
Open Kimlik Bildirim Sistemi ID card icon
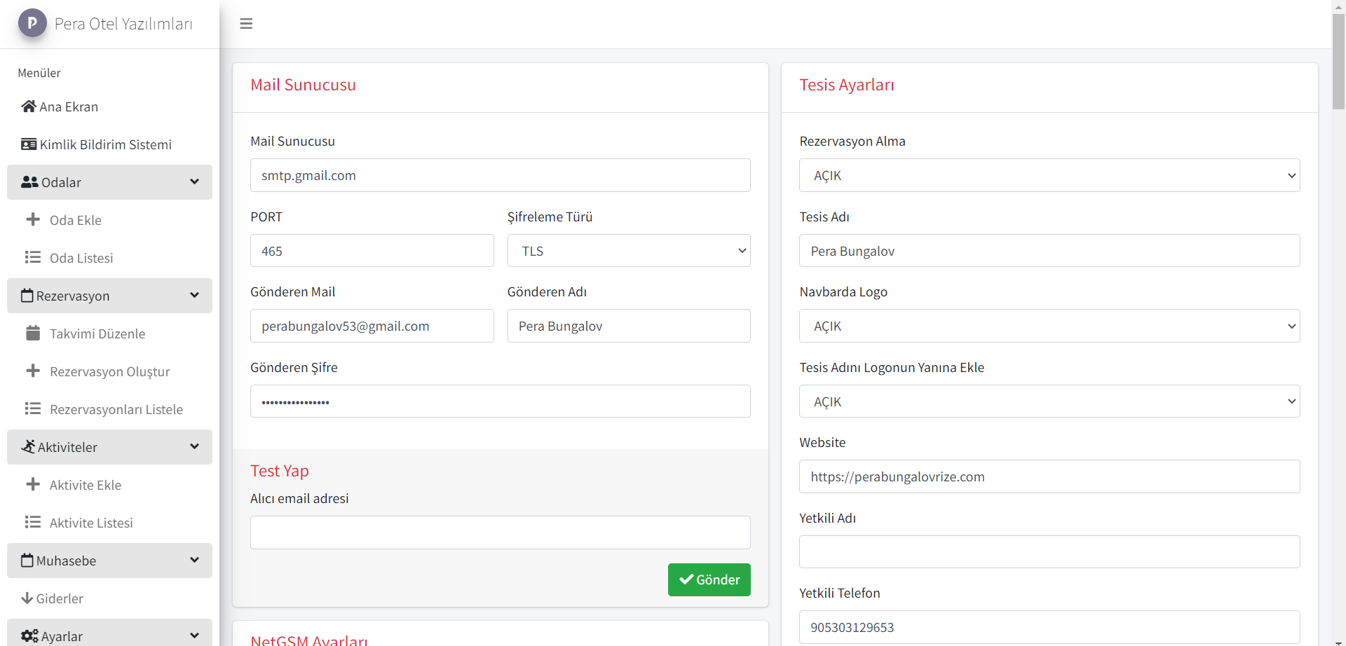click(29, 144)
